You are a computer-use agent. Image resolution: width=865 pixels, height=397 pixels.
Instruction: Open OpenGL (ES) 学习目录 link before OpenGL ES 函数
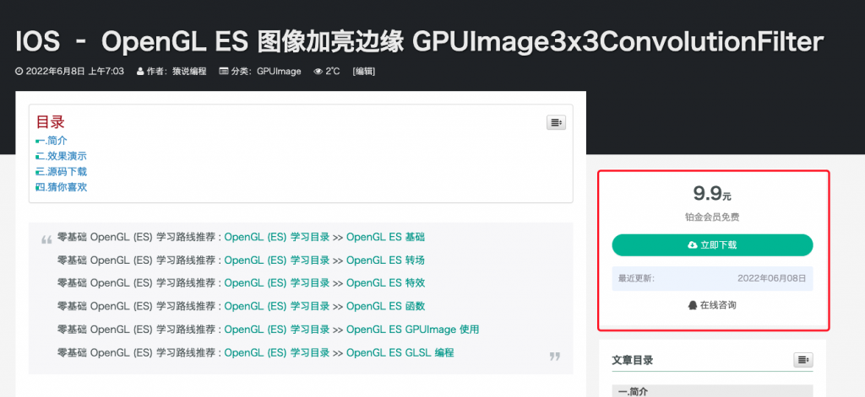[277, 306]
